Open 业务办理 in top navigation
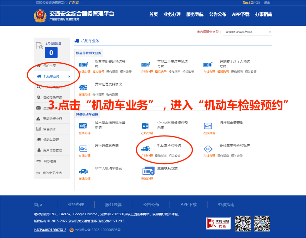This screenshot has width=306, height=238. [172, 14]
